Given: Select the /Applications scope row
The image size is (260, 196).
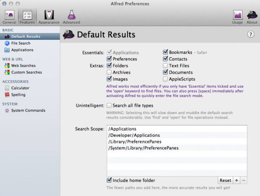Looking at the screenshot, I should (x=177, y=129).
